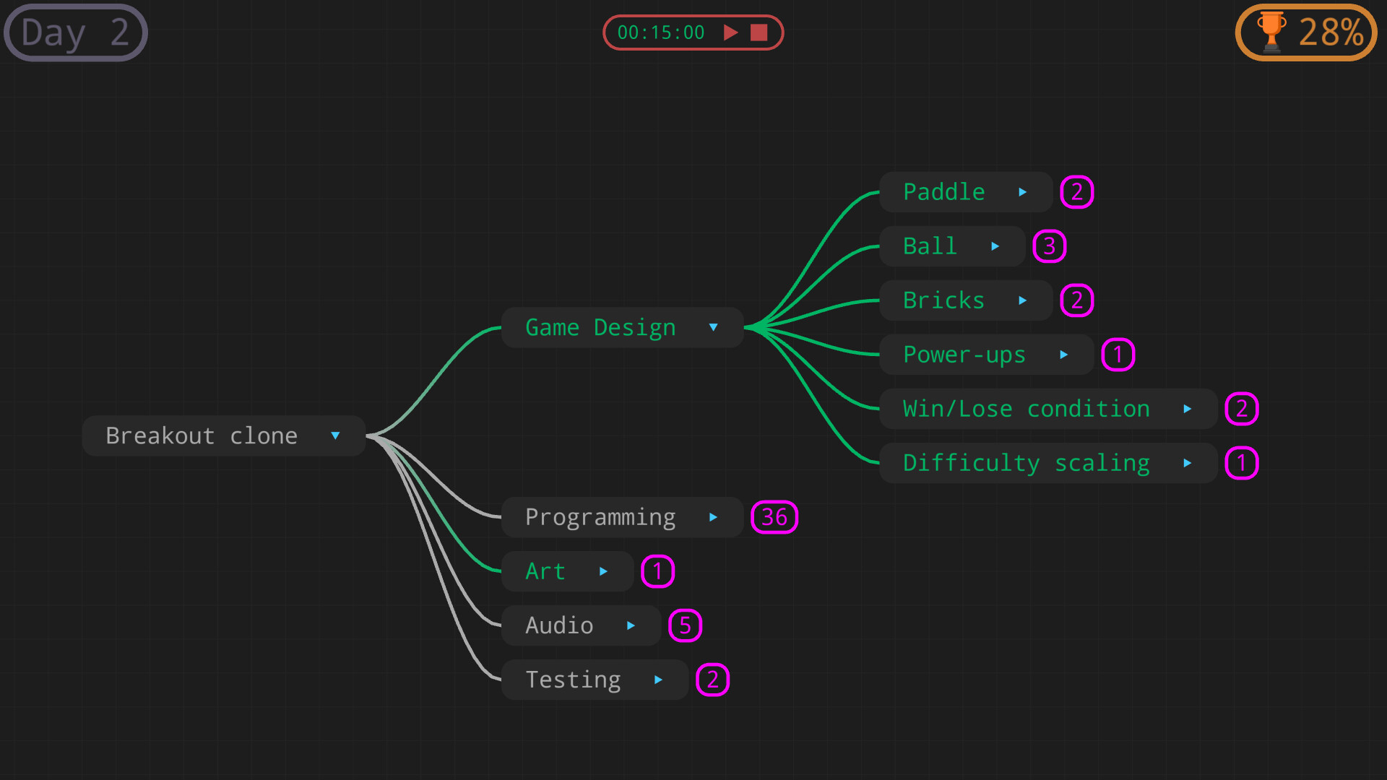Expand the Win/Lose condition node
The height and width of the screenshot is (780, 1387).
1188,409
